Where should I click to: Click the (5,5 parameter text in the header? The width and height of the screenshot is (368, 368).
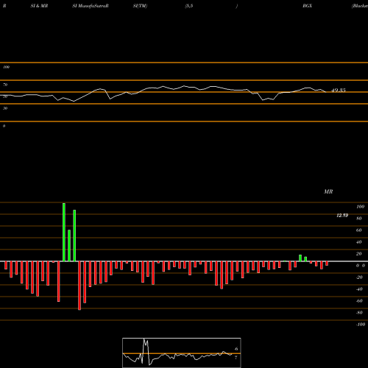pyautogui.click(x=189, y=6)
